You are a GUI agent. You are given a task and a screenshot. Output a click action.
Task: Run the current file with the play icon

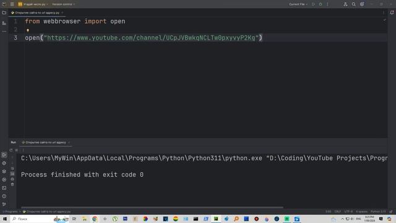point(314,4)
